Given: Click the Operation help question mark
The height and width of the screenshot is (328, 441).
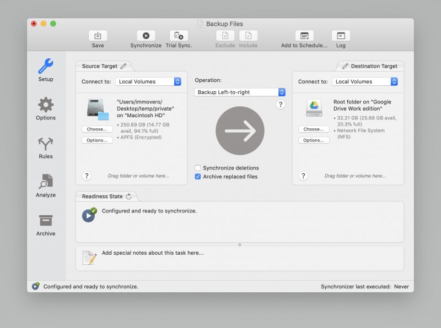Looking at the screenshot, I should [281, 105].
